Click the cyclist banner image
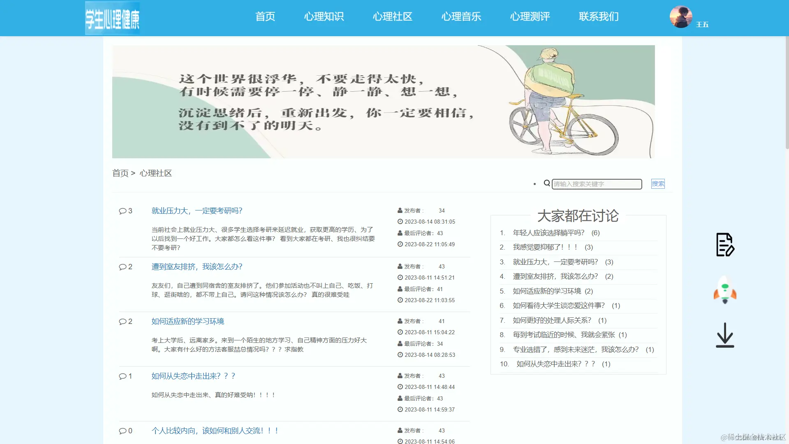789x444 pixels. (384, 102)
